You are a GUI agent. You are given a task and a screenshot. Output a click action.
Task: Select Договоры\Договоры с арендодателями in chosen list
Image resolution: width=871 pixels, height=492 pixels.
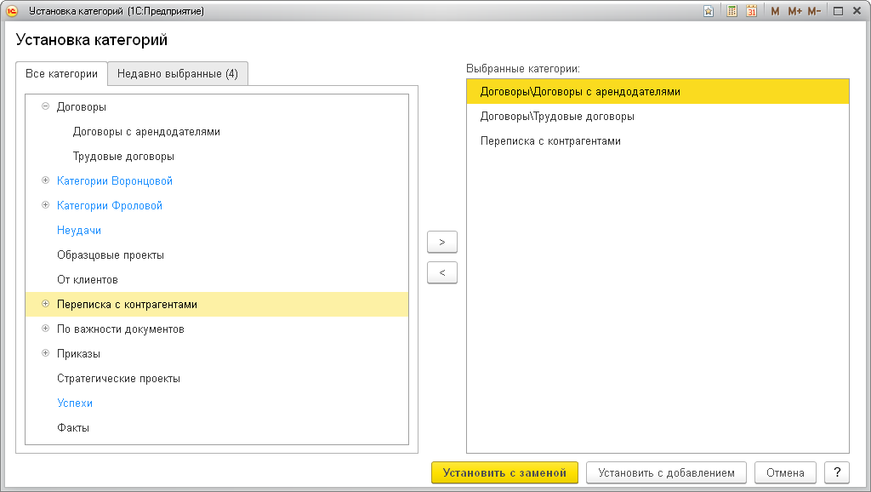tap(658, 92)
